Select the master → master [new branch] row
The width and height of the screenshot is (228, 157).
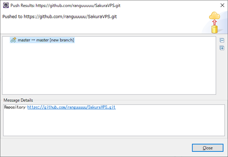pyautogui.click(x=42, y=40)
